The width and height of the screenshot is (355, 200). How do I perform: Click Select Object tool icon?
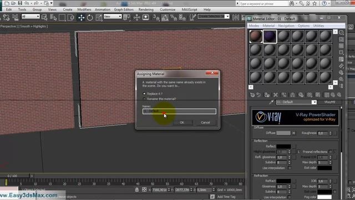[44, 17]
